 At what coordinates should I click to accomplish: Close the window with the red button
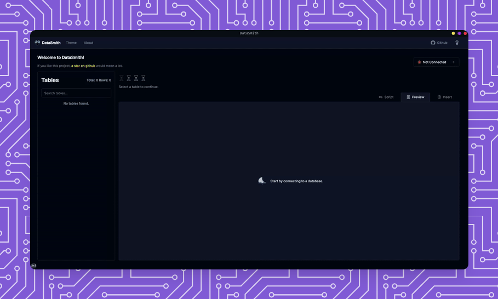(465, 33)
